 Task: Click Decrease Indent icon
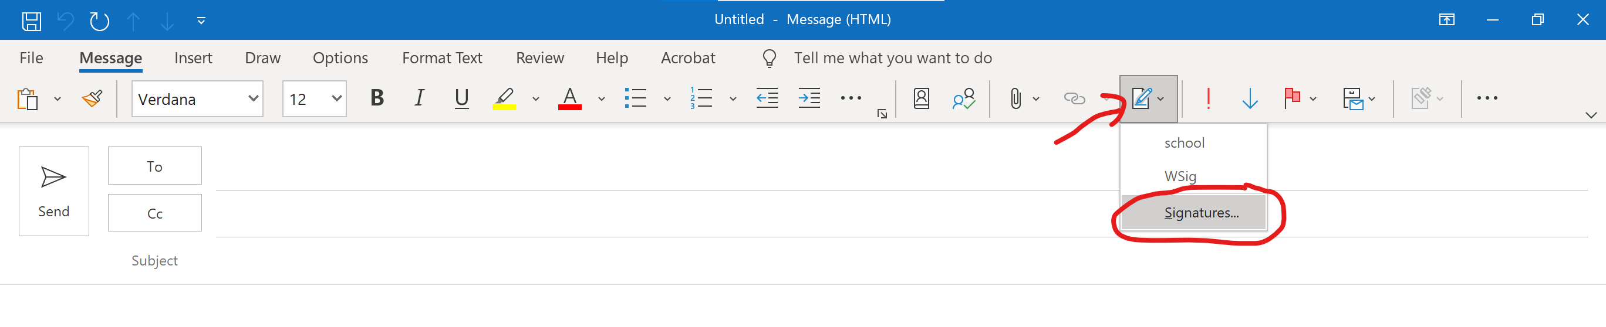point(767,98)
